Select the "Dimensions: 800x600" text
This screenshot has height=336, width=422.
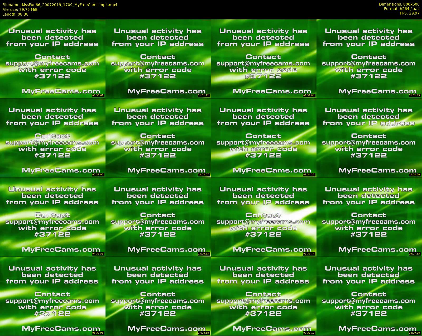pos(399,4)
